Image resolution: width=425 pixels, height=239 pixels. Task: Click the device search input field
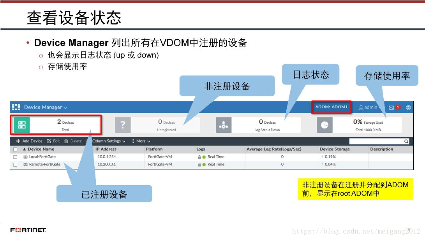pyautogui.click(x=376, y=141)
